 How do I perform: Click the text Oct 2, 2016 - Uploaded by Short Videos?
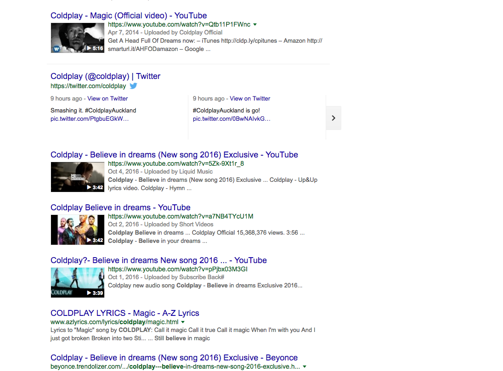[161, 225]
